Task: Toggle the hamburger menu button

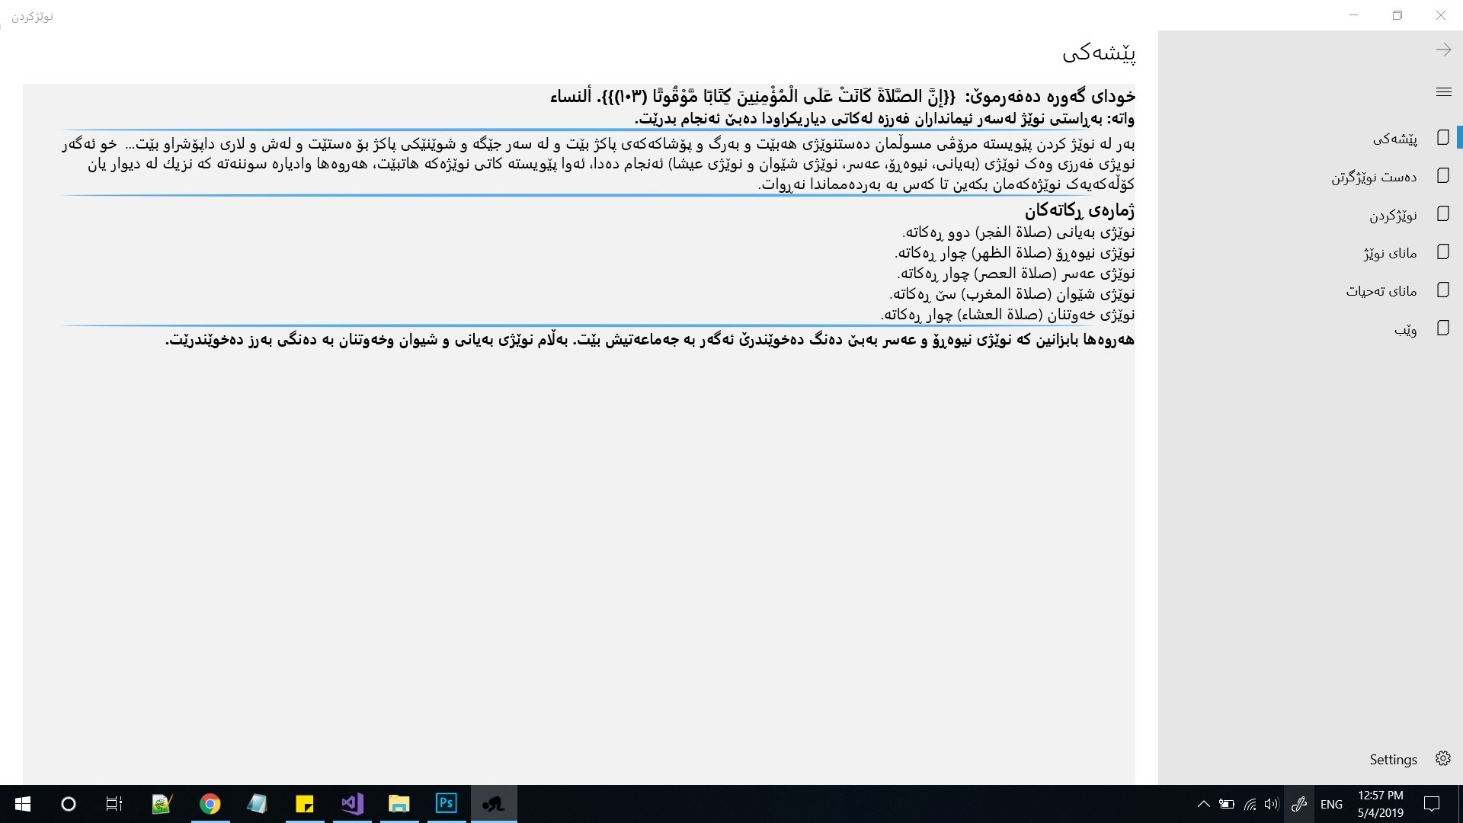Action: 1443,92
